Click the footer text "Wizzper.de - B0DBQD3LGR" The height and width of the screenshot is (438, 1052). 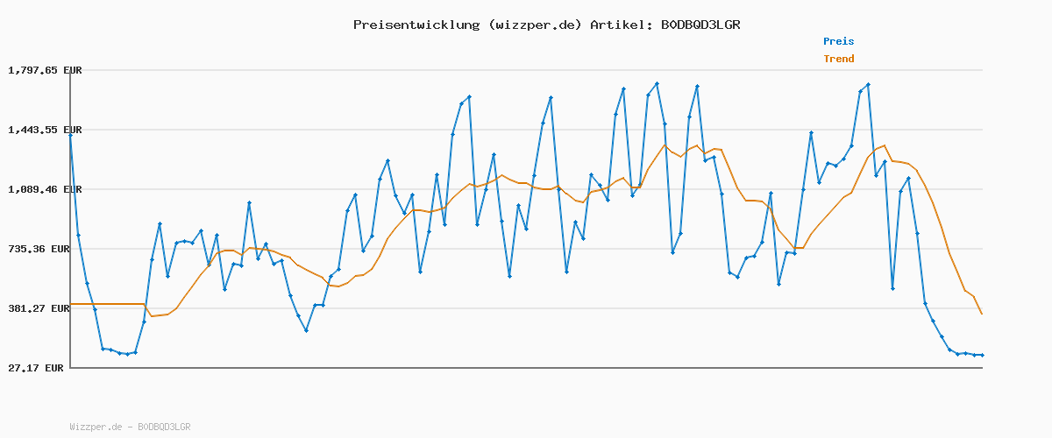click(130, 427)
